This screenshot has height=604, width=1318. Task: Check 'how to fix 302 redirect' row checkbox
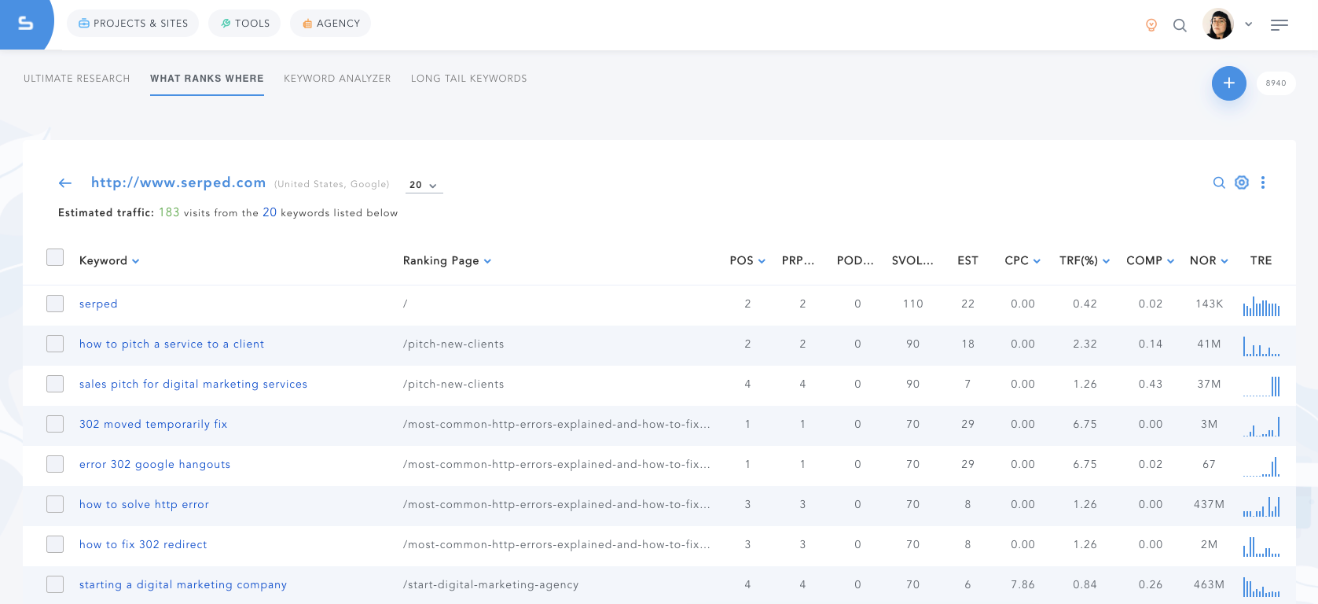click(55, 544)
